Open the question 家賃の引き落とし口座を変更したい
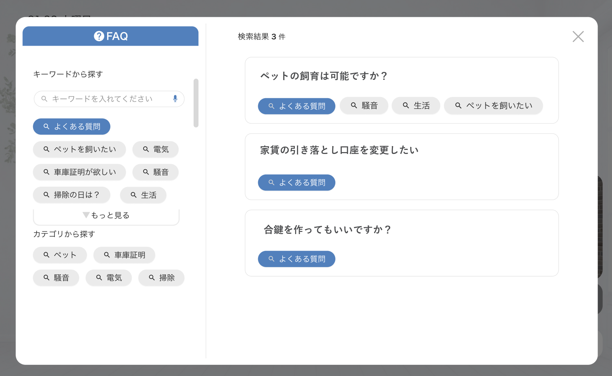The image size is (612, 376). [339, 150]
